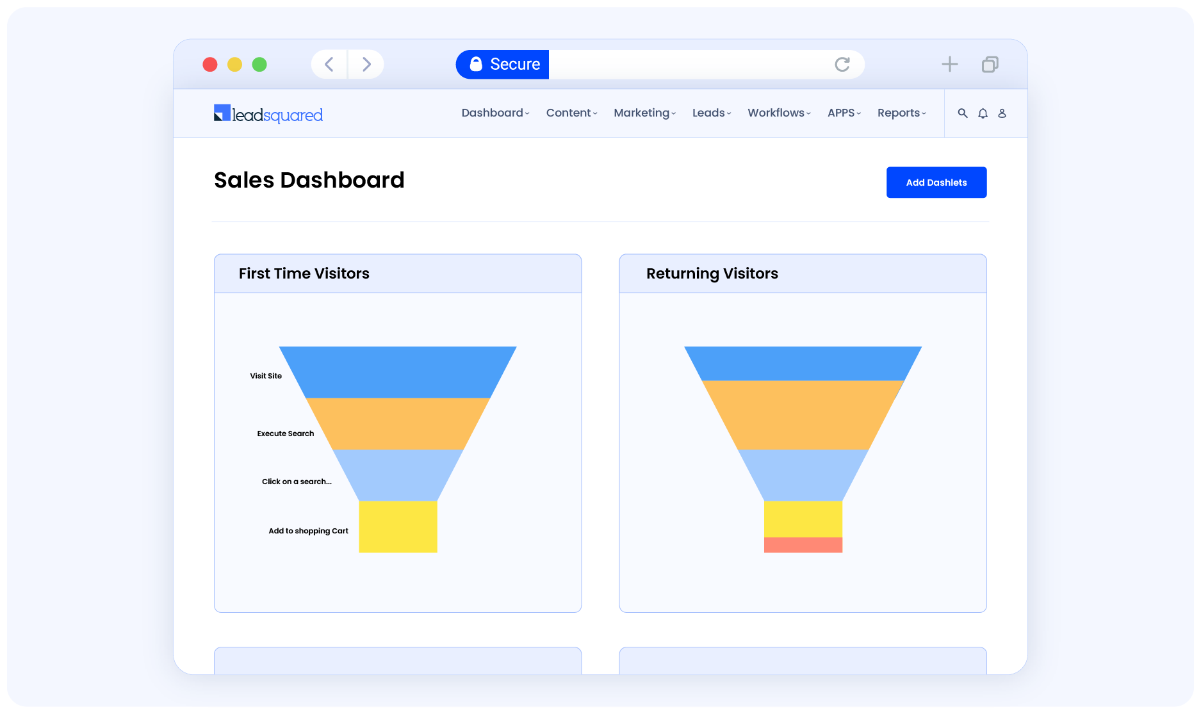Select the Leads menu item
The width and height of the screenshot is (1201, 714).
(x=710, y=113)
